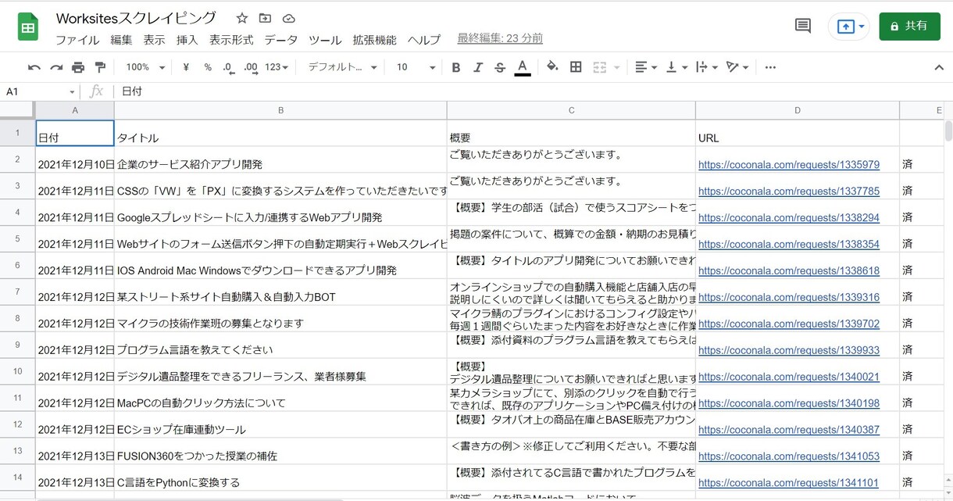
Task: Open the データ menu
Action: click(x=280, y=40)
